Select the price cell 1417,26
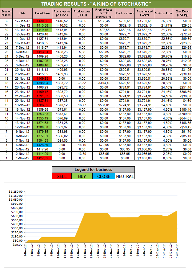The image size is (192, 272). point(42,149)
